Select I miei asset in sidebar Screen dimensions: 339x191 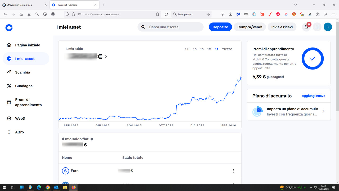pos(26,59)
